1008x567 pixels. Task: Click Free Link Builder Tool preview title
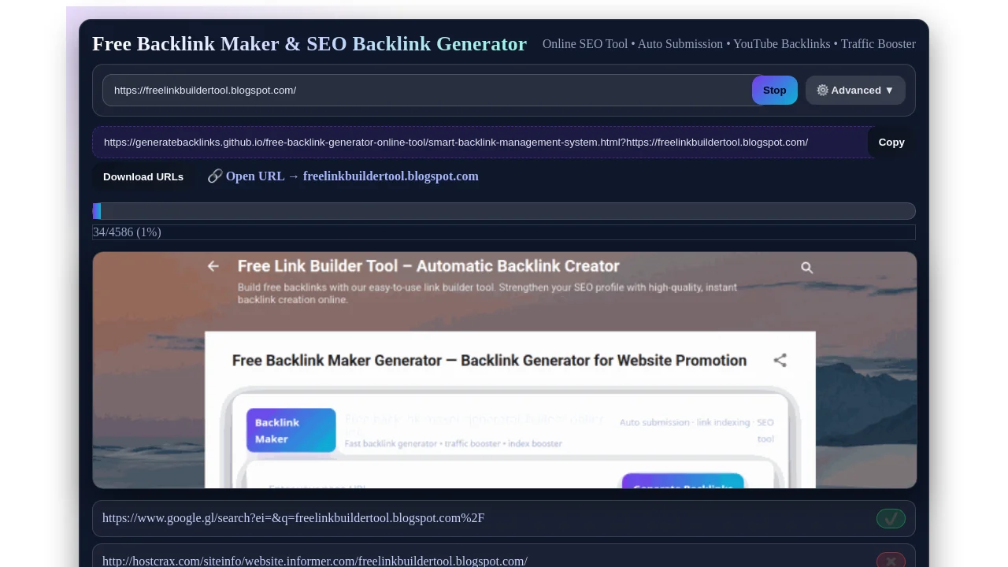428,266
